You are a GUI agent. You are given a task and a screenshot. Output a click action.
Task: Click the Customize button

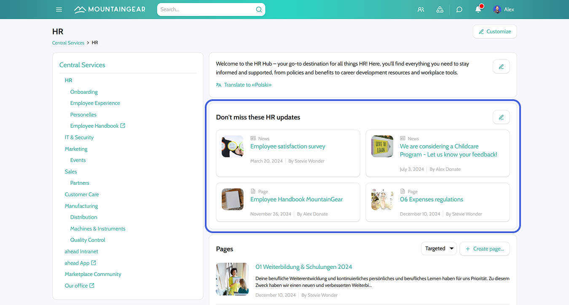tap(494, 31)
